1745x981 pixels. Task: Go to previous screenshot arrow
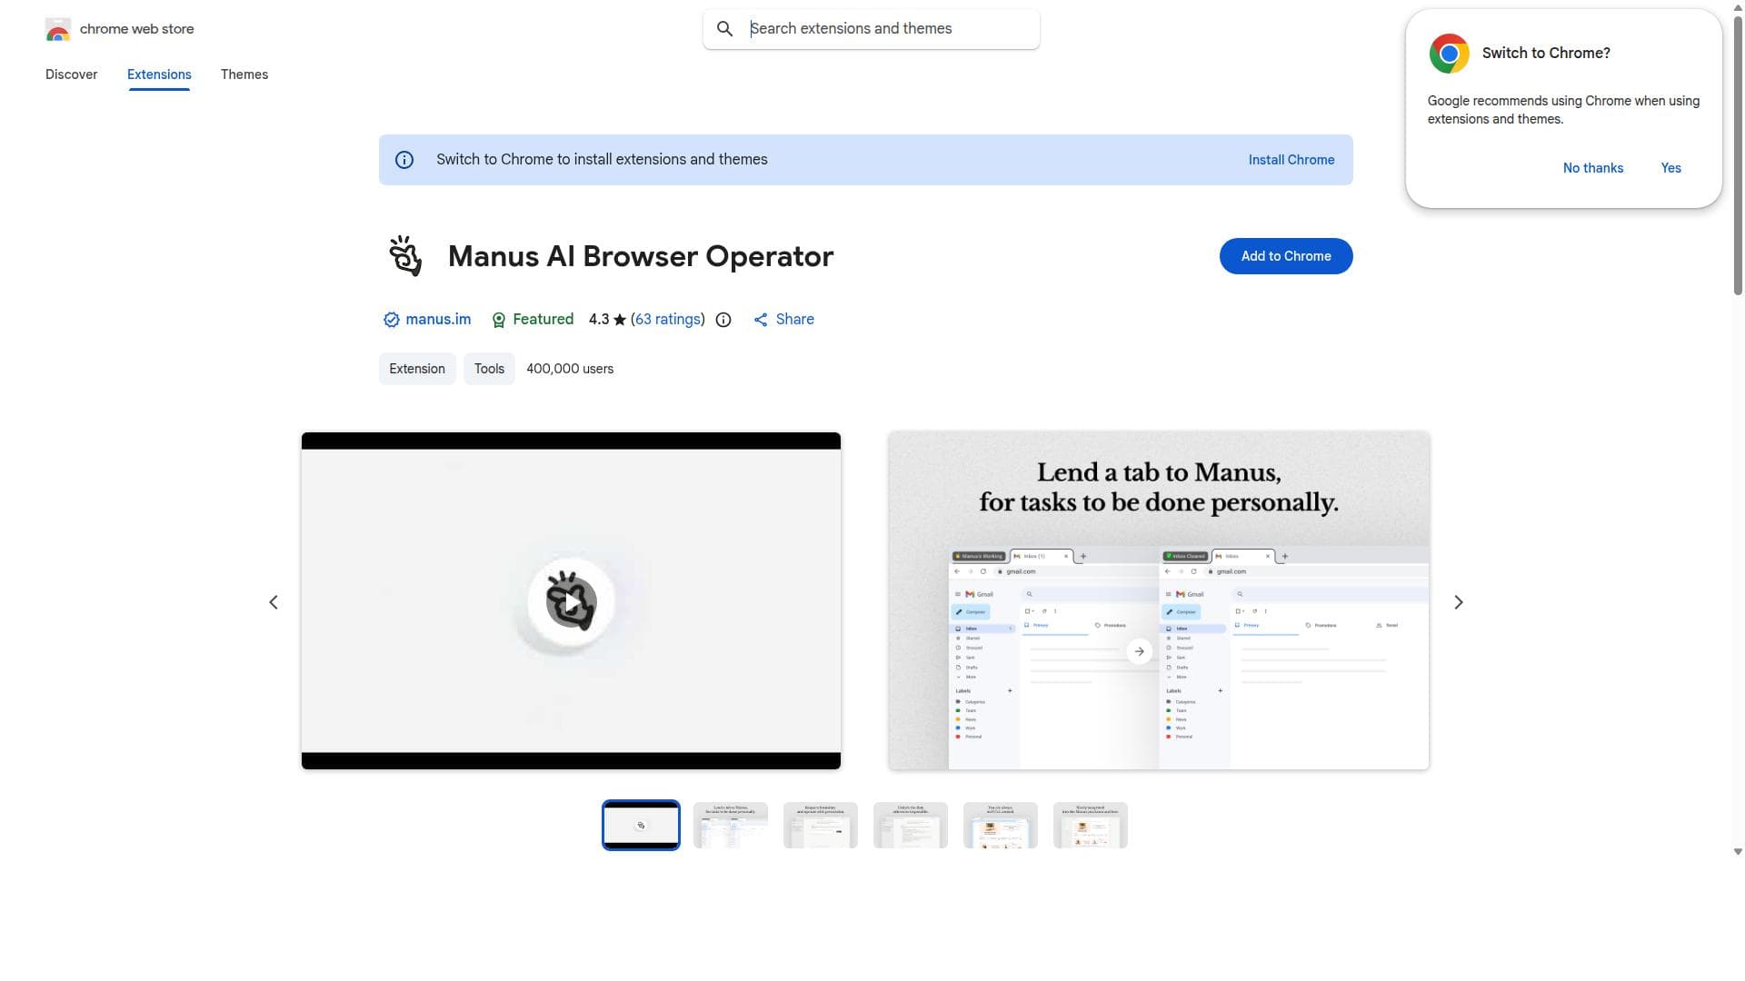[274, 602]
